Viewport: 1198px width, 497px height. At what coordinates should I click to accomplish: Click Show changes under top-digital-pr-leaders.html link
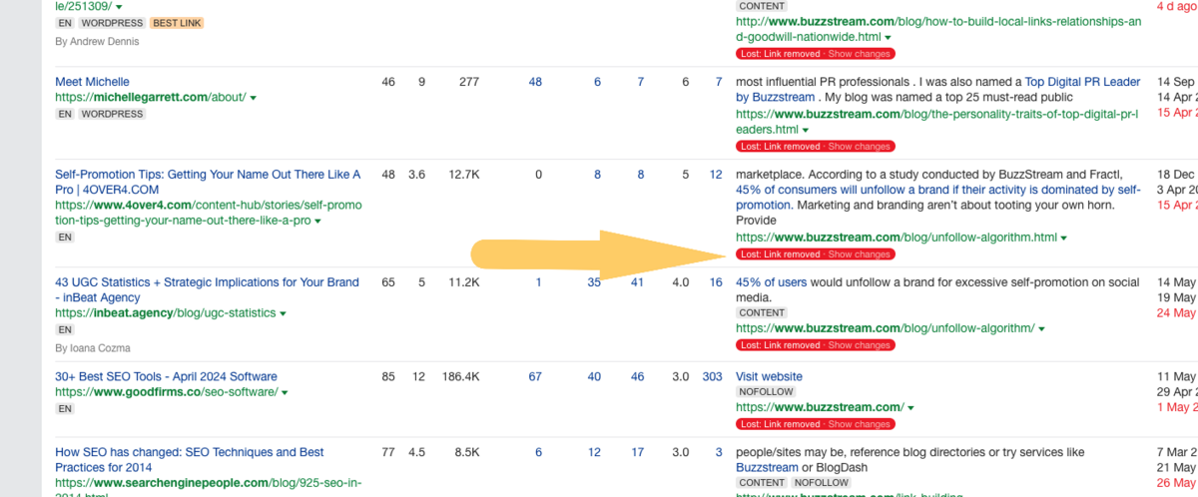click(x=859, y=147)
